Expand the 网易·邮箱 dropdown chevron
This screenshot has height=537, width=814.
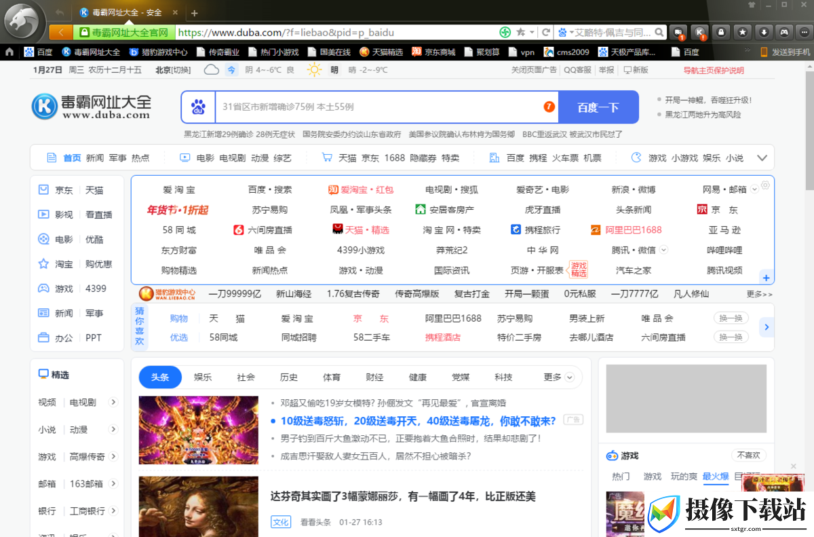[x=753, y=189]
